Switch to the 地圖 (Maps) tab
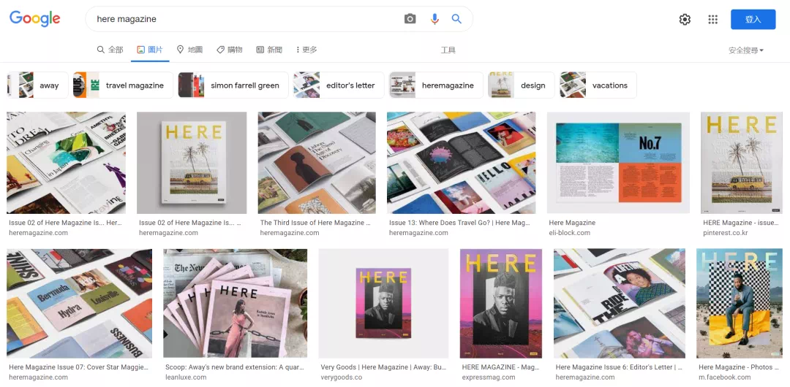Image resolution: width=790 pixels, height=387 pixels. [x=189, y=50]
